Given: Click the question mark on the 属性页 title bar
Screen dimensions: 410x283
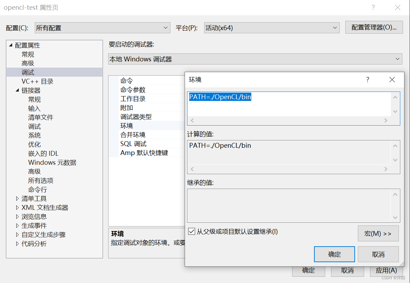Looking at the screenshot, I should (373, 7).
